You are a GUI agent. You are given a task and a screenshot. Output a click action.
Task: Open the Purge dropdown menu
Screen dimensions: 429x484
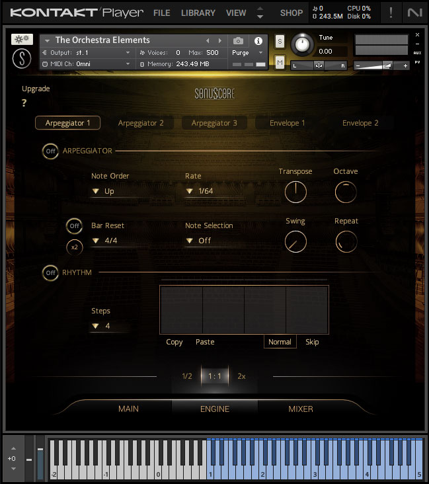[247, 53]
